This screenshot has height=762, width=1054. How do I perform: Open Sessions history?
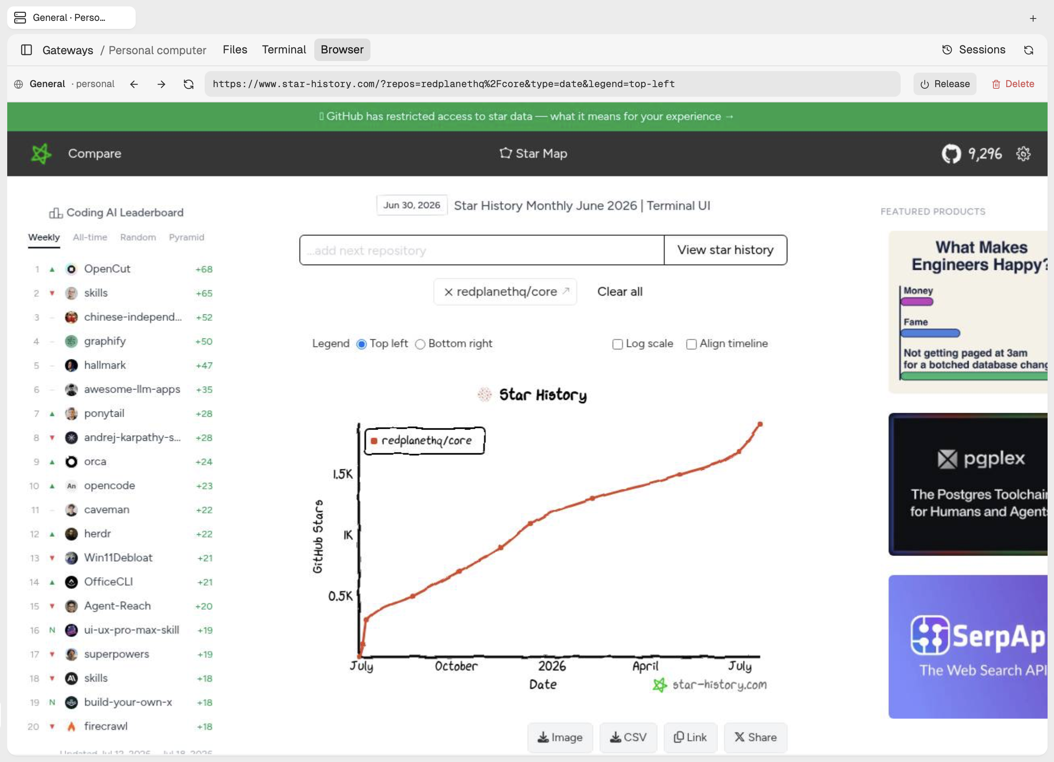coord(973,50)
